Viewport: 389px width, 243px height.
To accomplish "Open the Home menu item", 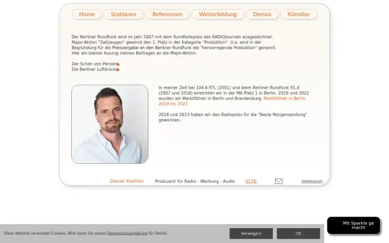I will [x=87, y=14].
